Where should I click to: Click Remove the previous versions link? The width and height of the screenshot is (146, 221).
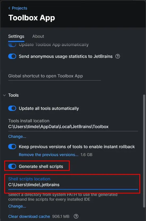(x=48, y=155)
